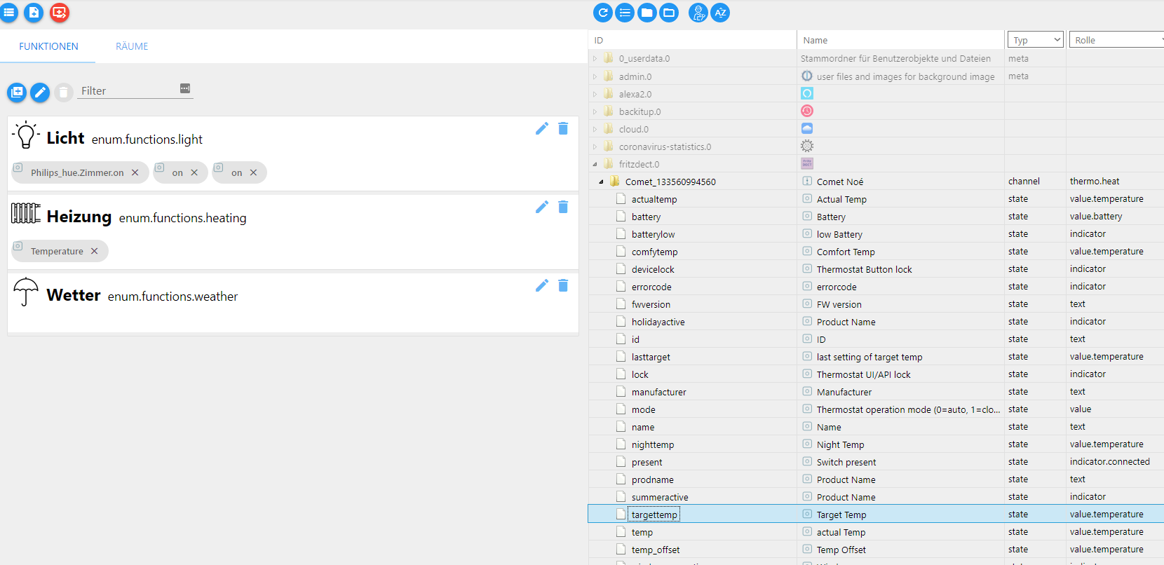
Task: Create a new enum with the blue plus icon
Action: click(x=17, y=92)
